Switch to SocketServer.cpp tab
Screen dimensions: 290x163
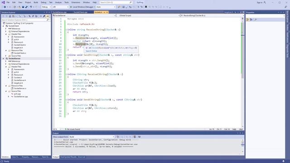pos(60,12)
